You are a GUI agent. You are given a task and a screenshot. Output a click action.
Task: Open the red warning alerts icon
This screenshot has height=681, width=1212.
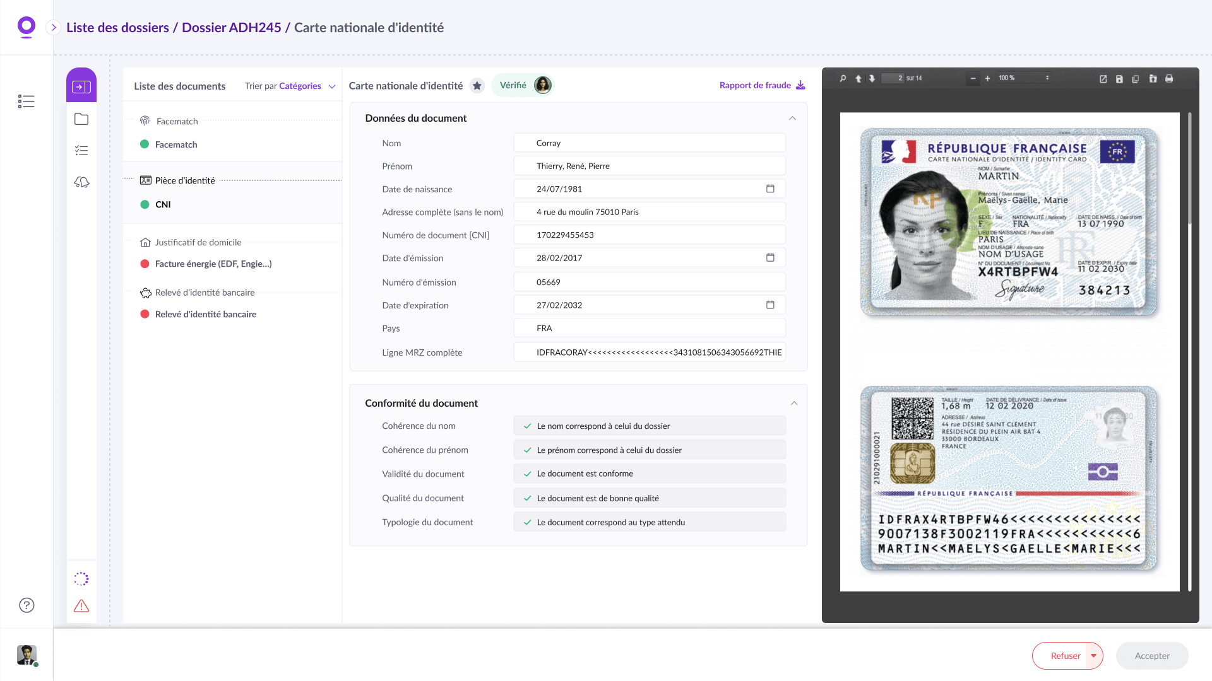(81, 606)
